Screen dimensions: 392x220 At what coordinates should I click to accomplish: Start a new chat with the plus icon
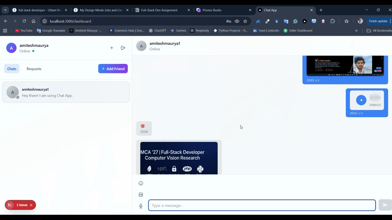(111, 48)
